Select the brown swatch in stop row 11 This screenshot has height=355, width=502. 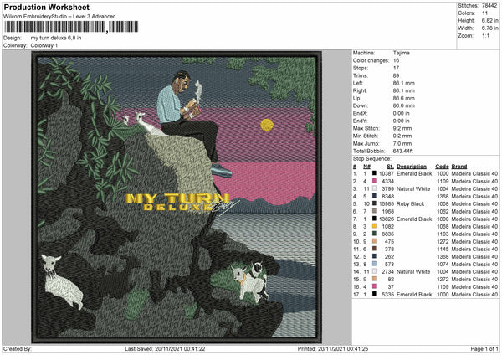point(374,249)
